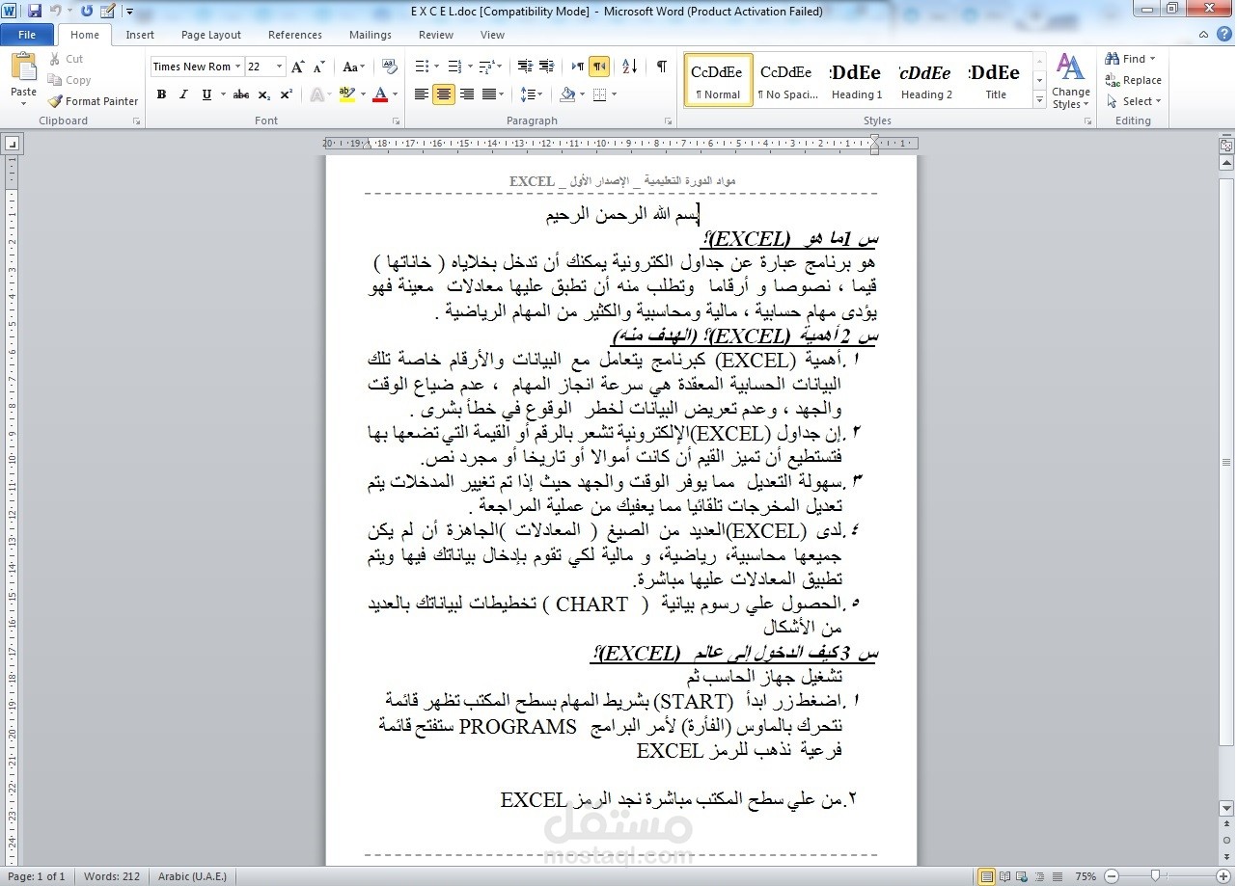Align text right
Screen dimensions: 1237x886
(x=467, y=94)
